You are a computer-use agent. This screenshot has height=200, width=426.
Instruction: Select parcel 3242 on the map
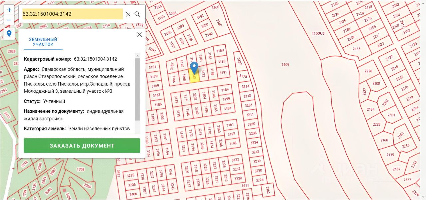(256, 152)
